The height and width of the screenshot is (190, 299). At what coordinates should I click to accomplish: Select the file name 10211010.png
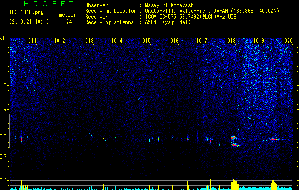click(x=26, y=12)
